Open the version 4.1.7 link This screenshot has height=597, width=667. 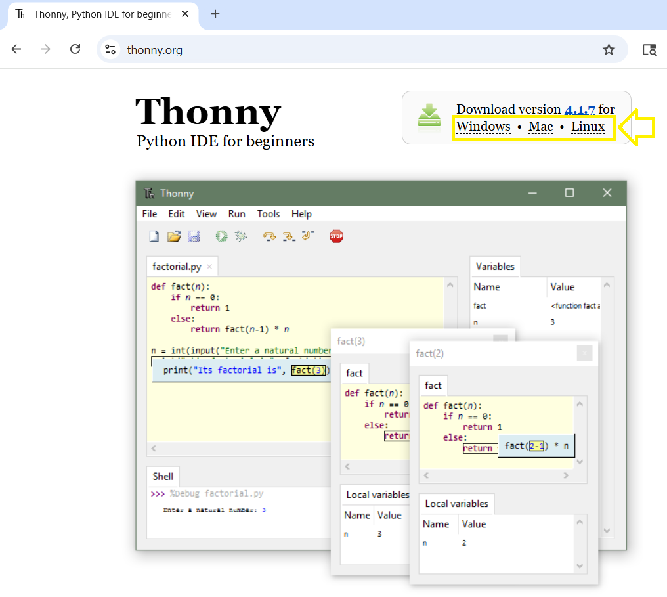click(579, 110)
